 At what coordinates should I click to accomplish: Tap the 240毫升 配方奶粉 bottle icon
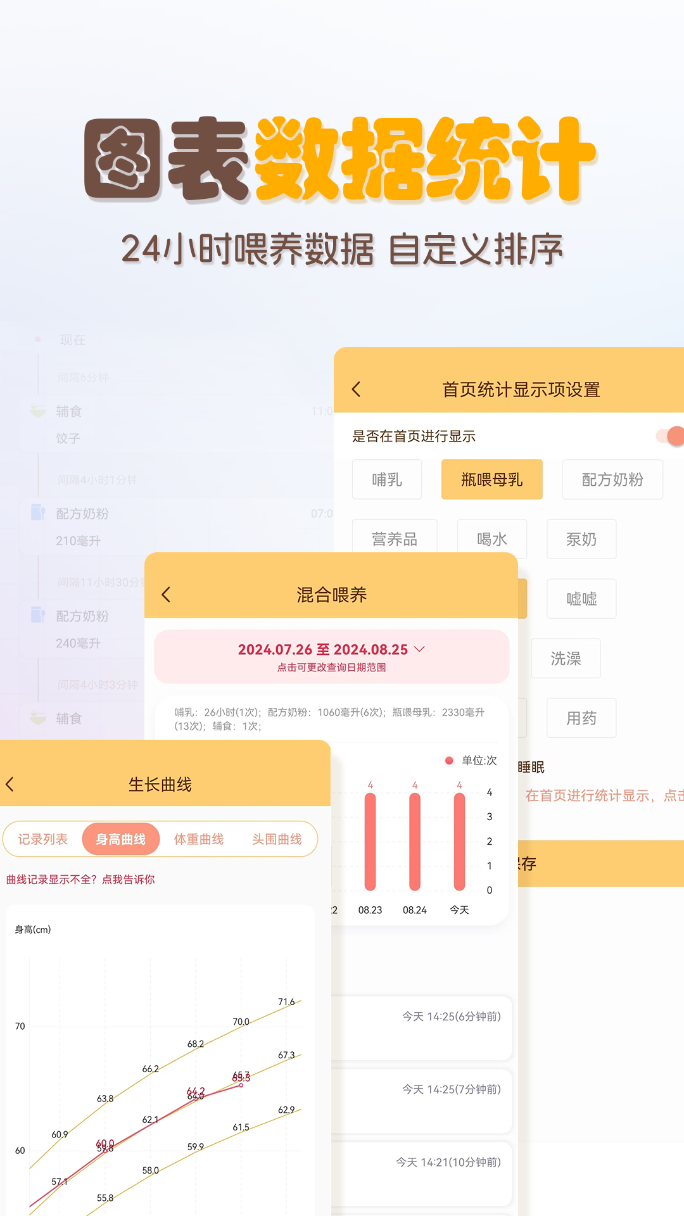[x=38, y=615]
